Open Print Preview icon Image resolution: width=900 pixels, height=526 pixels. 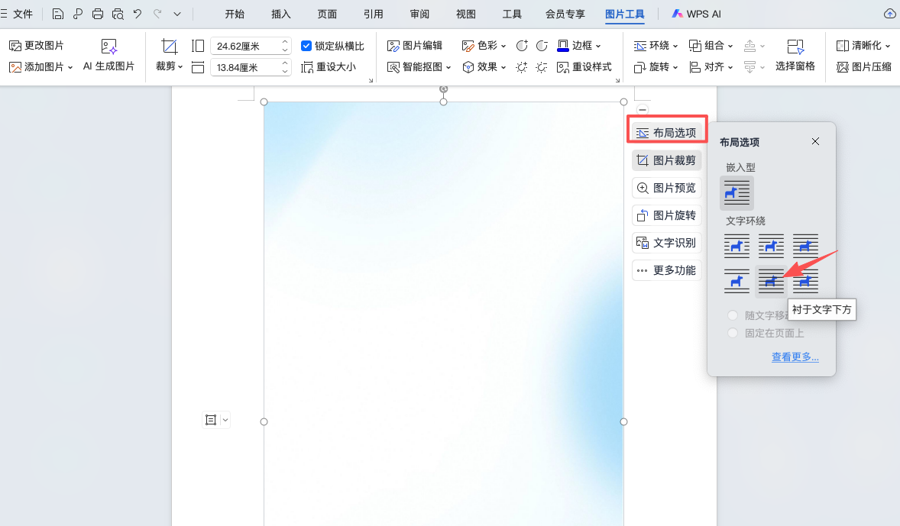(x=118, y=14)
